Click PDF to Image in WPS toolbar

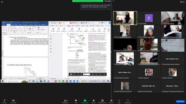[79, 30]
